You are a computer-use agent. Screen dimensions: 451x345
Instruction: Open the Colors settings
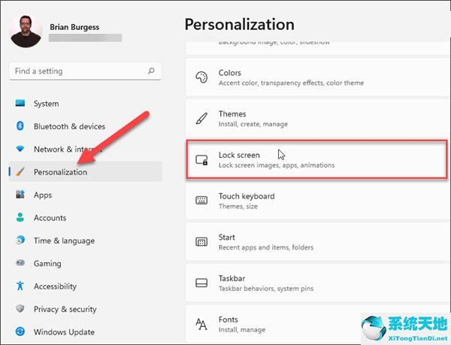(314, 77)
